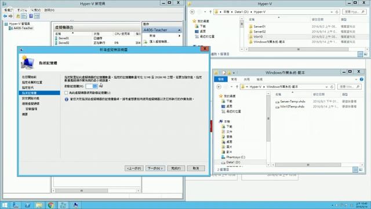Screen dimensions: 371x209
Task: Go to the Summary wizard step
Action: pyautogui.click(x=25, y=114)
